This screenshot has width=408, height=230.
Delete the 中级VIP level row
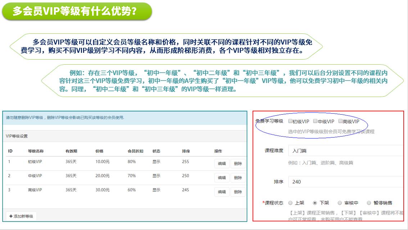click(238, 178)
